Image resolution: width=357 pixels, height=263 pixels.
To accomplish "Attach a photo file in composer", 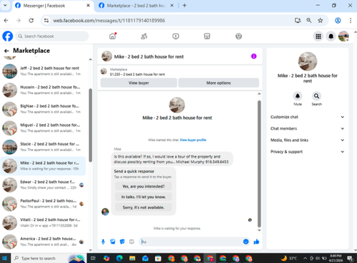I will click(x=113, y=242).
